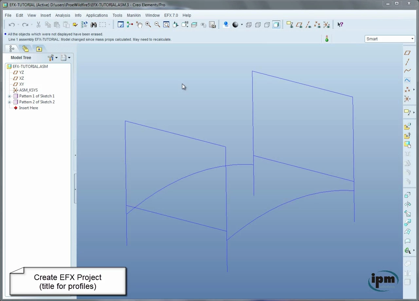The image size is (419, 301).
Task: Open the Applications menu
Action: coord(97,15)
